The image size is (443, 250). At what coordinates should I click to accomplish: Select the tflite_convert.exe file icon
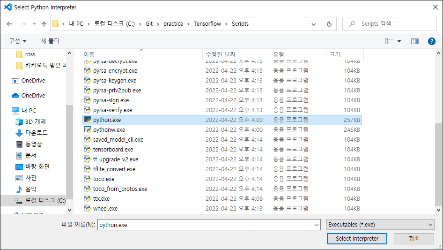pos(88,169)
